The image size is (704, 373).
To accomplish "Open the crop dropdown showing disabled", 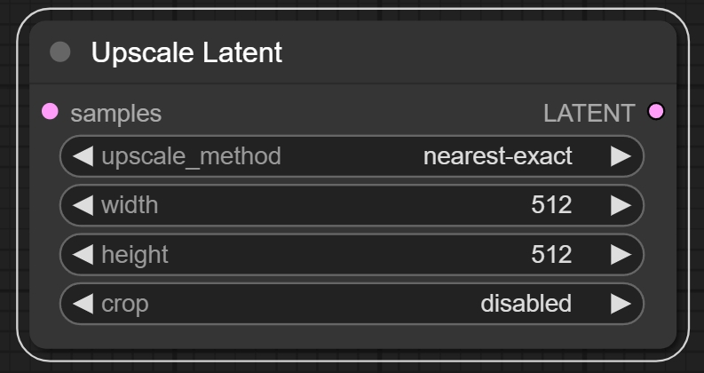I will (x=526, y=304).
